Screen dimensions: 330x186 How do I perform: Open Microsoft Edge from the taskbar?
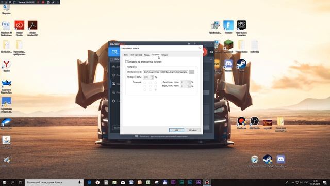click(x=89, y=182)
